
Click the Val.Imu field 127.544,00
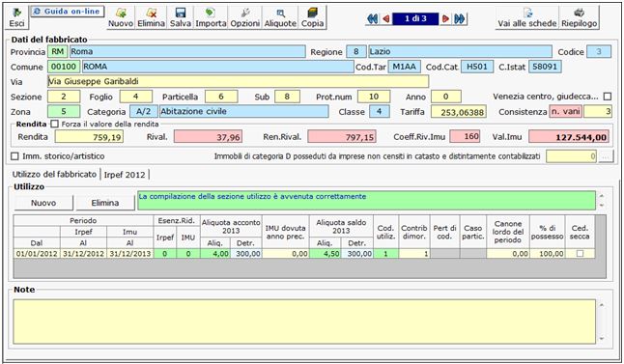point(569,137)
